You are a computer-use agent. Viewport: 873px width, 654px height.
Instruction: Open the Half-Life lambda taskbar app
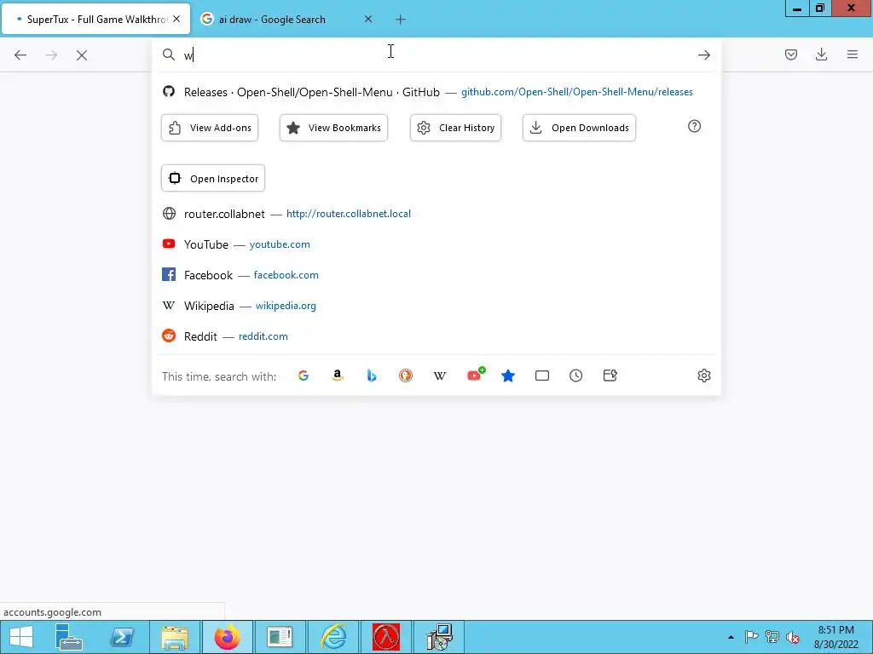click(x=386, y=637)
